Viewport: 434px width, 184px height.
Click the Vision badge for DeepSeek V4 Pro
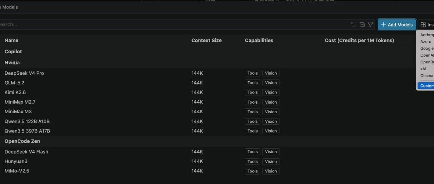tap(271, 73)
